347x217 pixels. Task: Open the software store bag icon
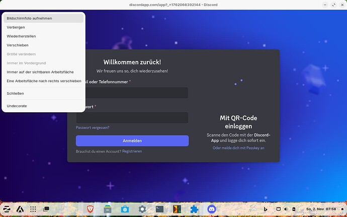125,208
